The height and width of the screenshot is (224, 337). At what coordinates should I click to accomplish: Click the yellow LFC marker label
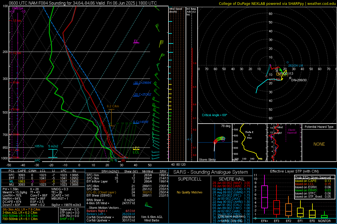136,148
